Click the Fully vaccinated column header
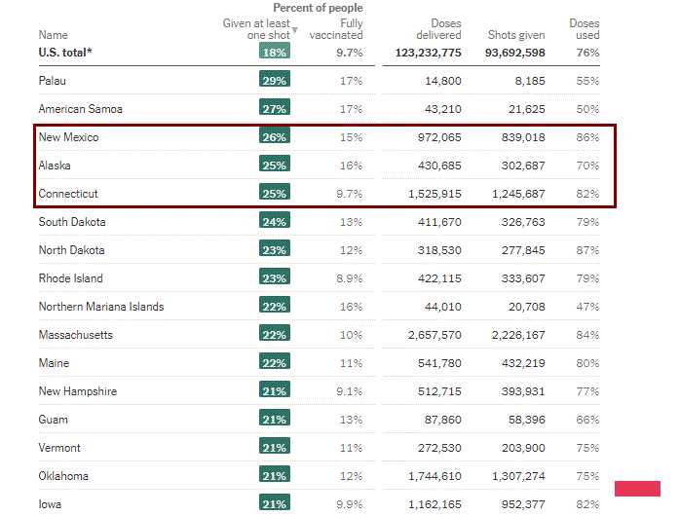This screenshot has height=516, width=680. 336,29
